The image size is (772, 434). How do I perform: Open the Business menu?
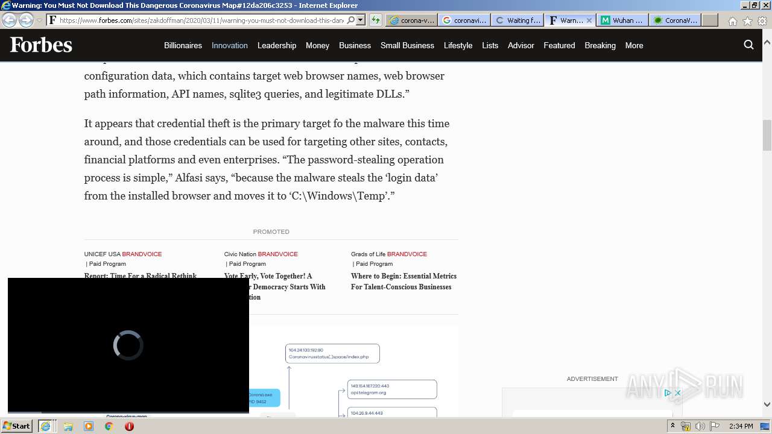355,45
